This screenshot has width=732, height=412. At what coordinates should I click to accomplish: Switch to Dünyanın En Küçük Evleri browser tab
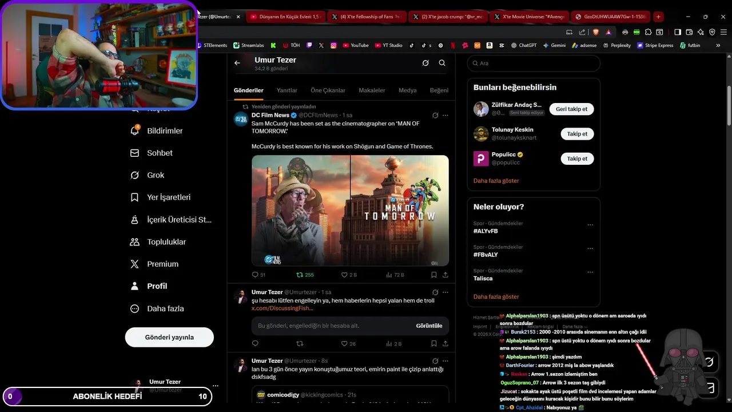285,17
